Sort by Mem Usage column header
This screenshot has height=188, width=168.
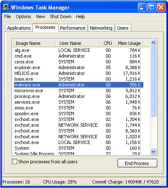pos(129,43)
